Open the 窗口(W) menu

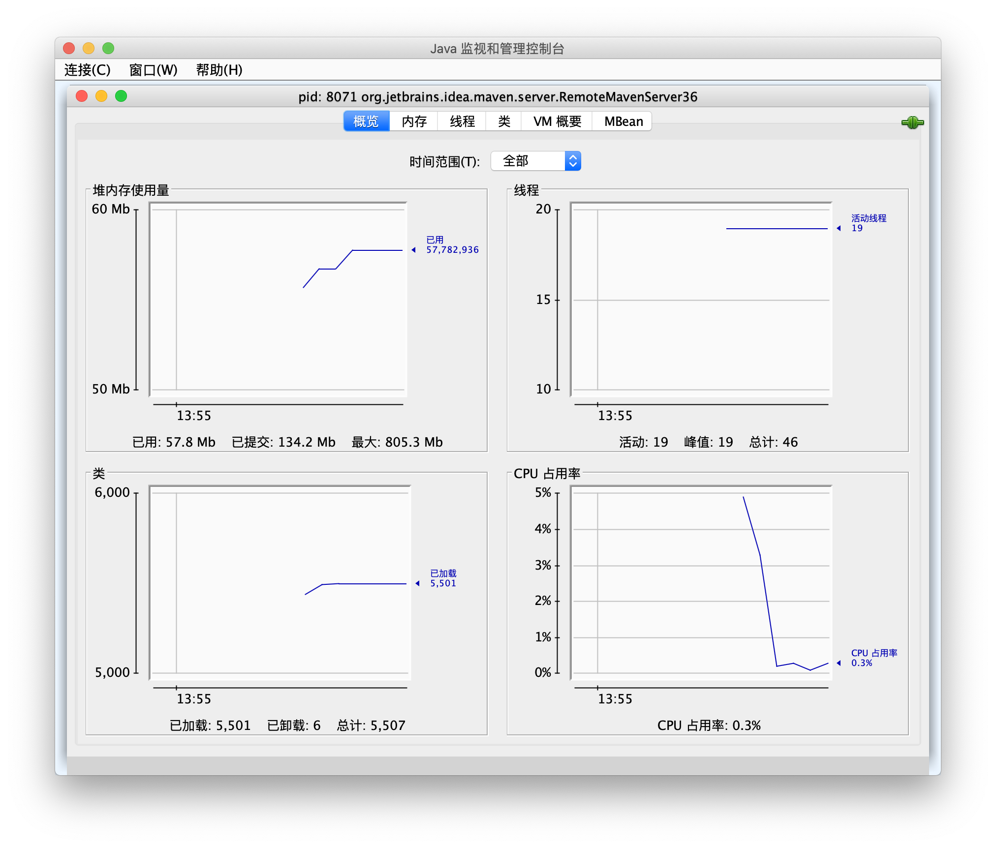coord(153,70)
